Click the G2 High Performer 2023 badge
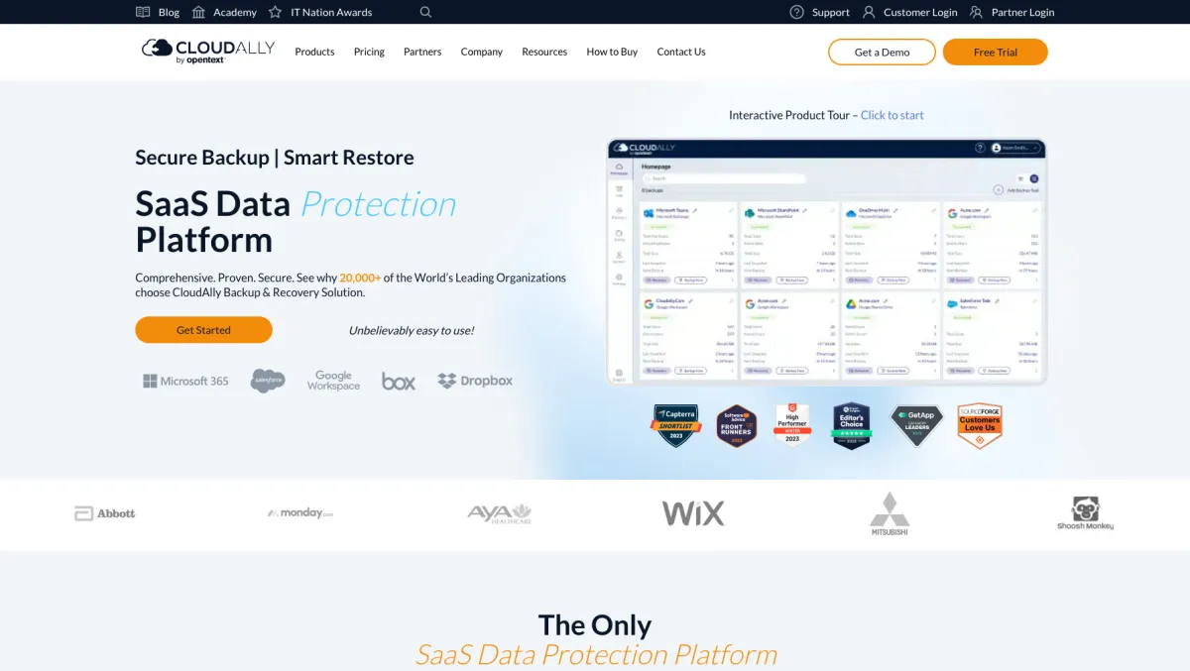 [x=792, y=426]
